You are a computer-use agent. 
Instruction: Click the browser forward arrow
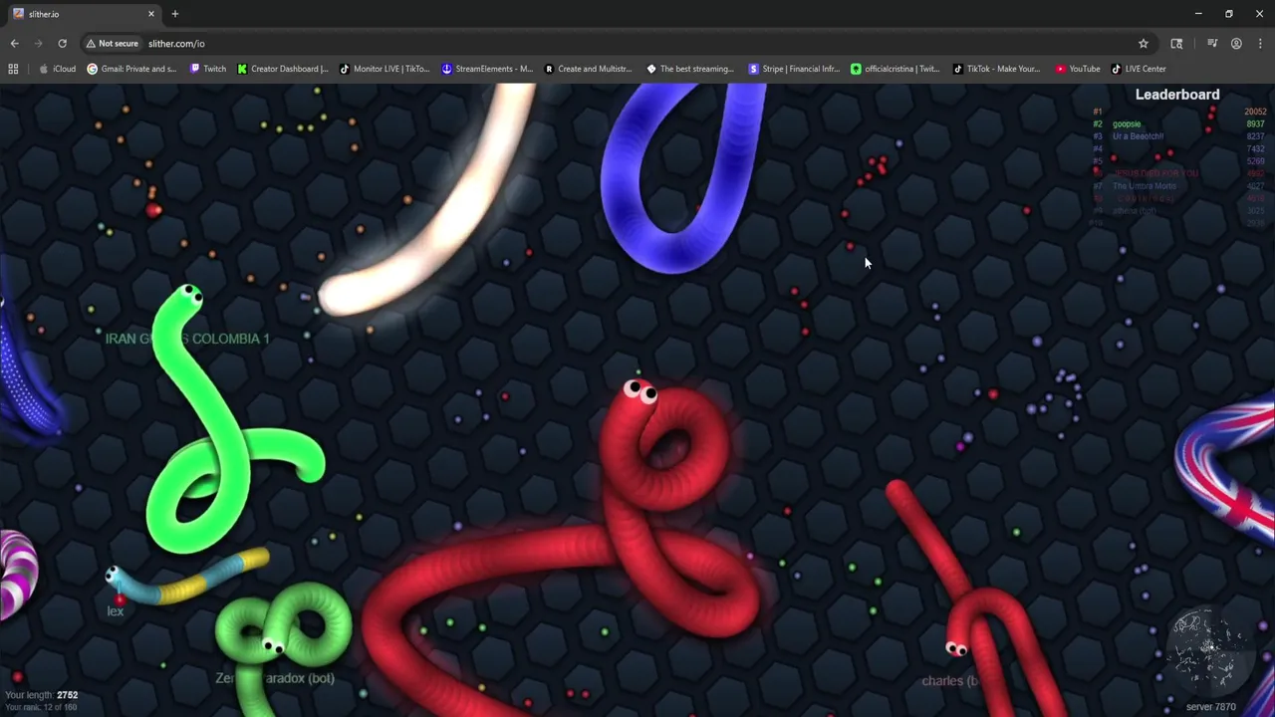point(38,44)
